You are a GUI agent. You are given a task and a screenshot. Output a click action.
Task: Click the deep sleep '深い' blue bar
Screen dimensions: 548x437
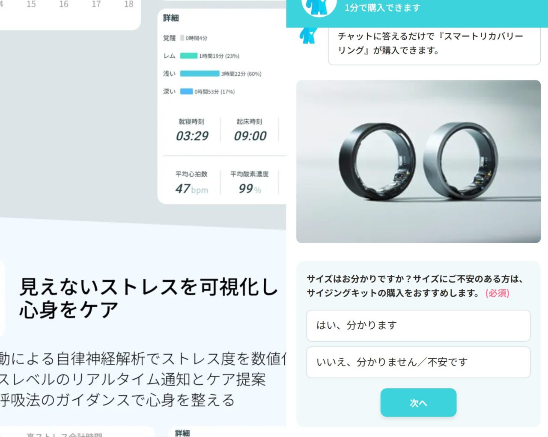click(x=186, y=91)
